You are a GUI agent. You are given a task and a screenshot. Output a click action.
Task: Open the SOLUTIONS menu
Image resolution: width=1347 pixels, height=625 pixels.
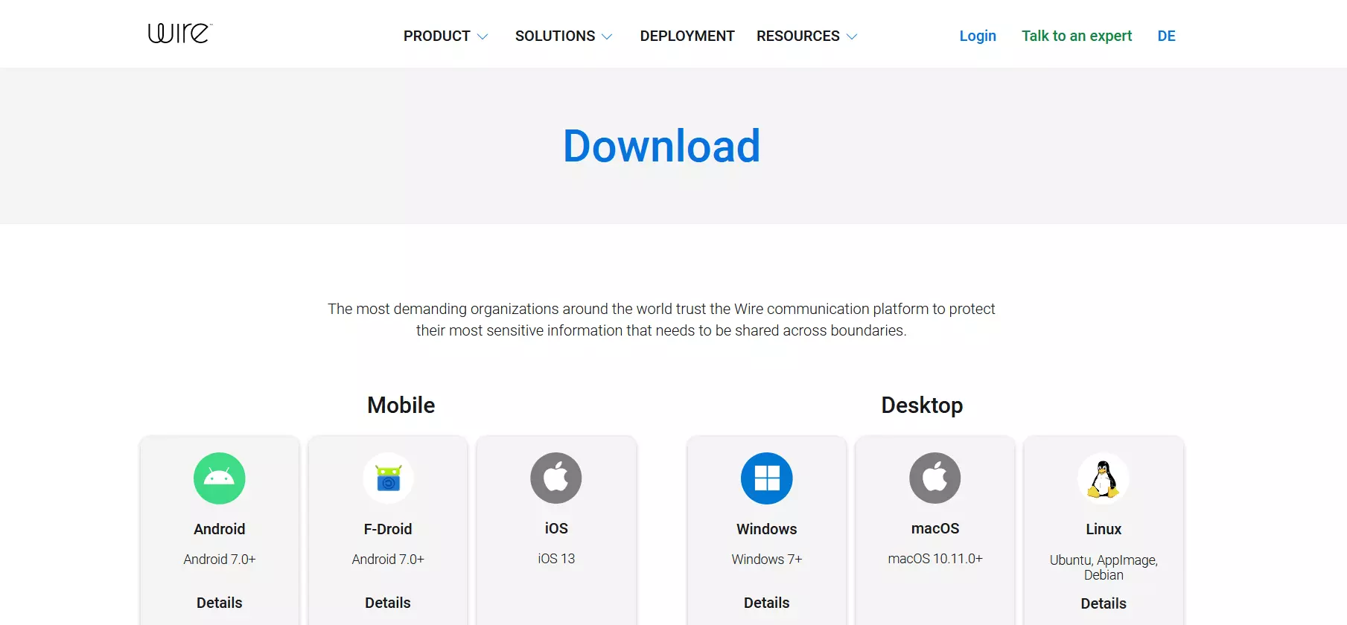pyautogui.click(x=555, y=36)
